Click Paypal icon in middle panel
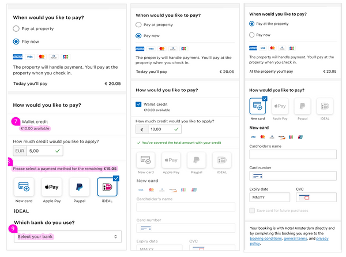Screen dimensions: 346x257 [197, 160]
